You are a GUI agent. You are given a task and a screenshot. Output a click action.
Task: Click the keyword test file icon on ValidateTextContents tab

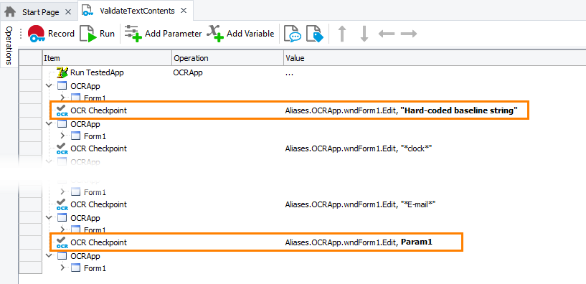[x=88, y=11]
